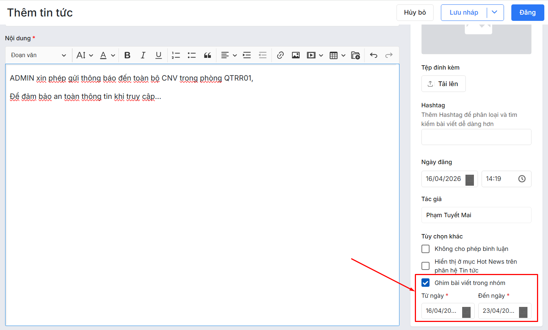Insert a block quote
Image resolution: width=548 pixels, height=330 pixels.
[207, 55]
